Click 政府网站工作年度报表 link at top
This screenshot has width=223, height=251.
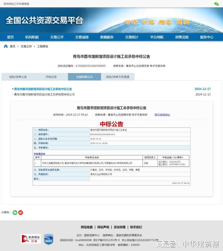16,4
